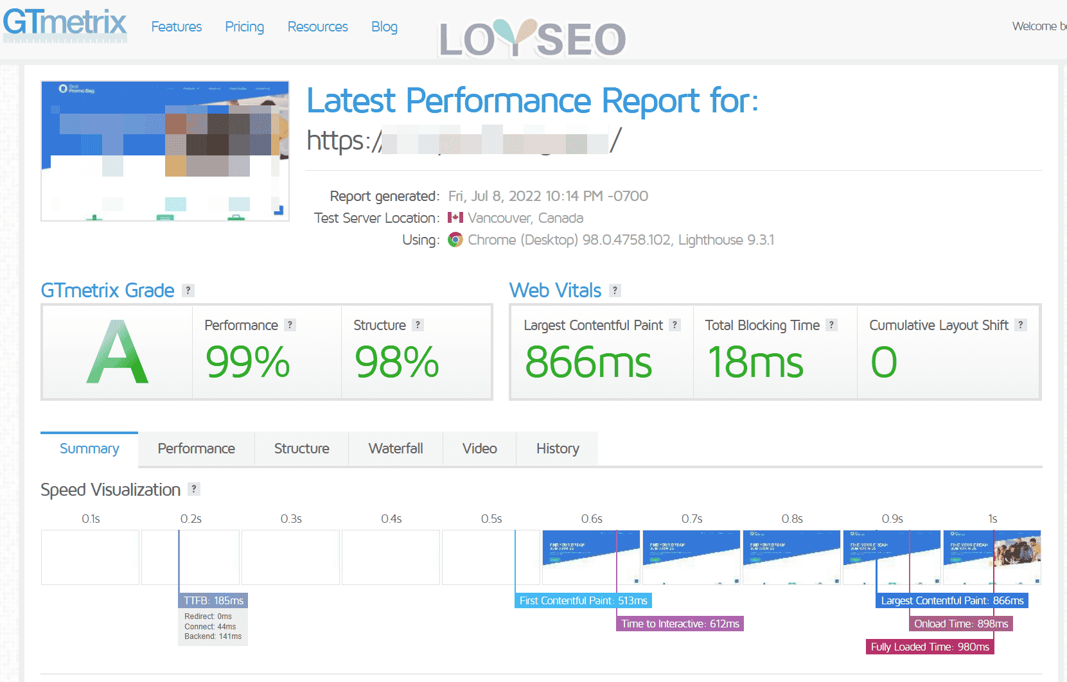This screenshot has height=682, width=1067.
Task: Click the Redirect: 0ms detail
Action: [208, 616]
